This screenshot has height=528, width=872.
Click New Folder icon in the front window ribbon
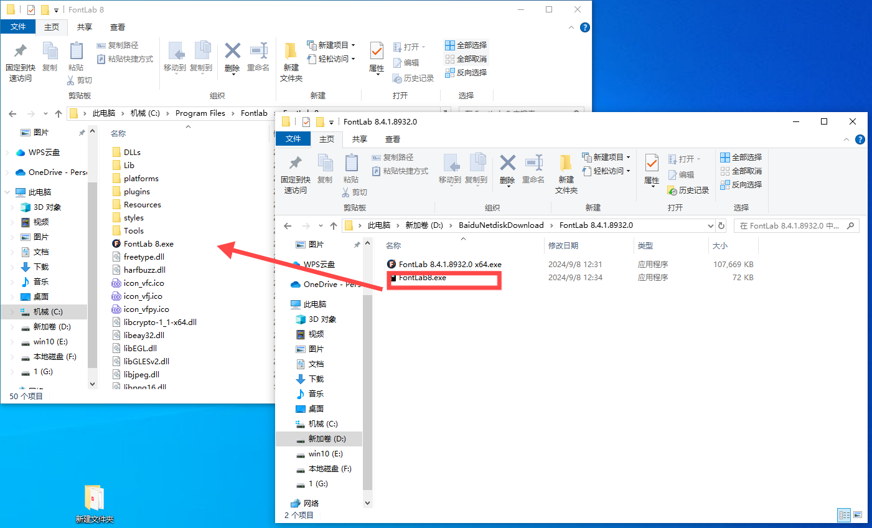click(566, 164)
